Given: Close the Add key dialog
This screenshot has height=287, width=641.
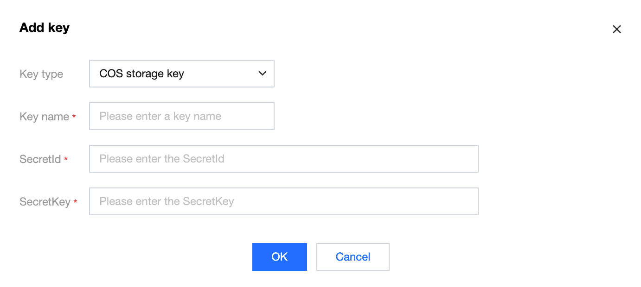Looking at the screenshot, I should click(616, 30).
